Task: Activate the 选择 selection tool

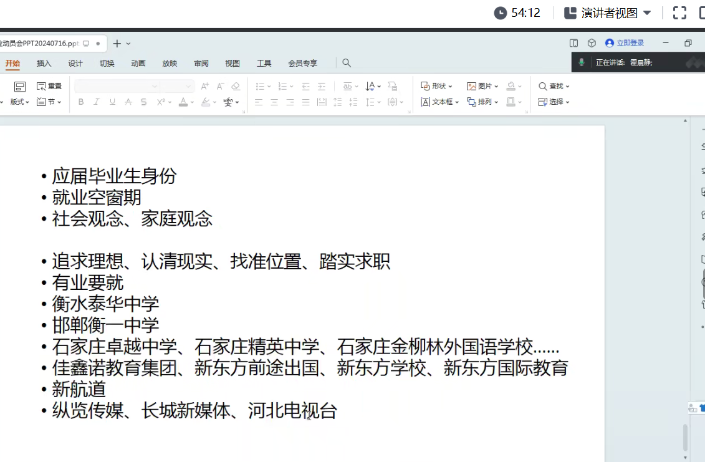Action: click(554, 102)
